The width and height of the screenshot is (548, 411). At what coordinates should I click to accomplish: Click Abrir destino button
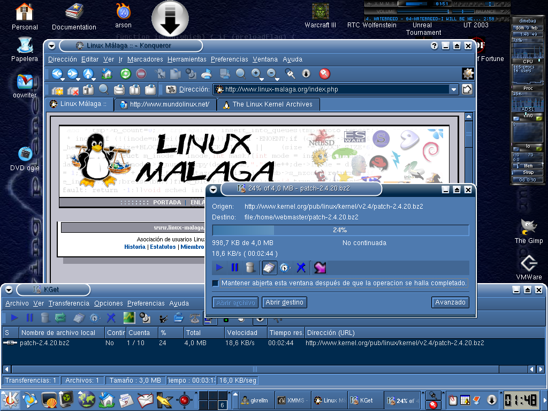[x=285, y=302]
